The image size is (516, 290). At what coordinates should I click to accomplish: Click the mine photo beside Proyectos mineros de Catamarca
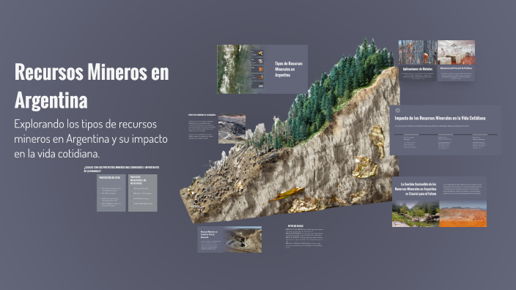coord(232,129)
